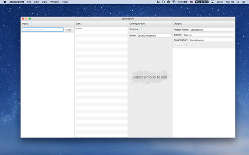
Task: Open the Protocol help question mark
Action: point(142,29)
